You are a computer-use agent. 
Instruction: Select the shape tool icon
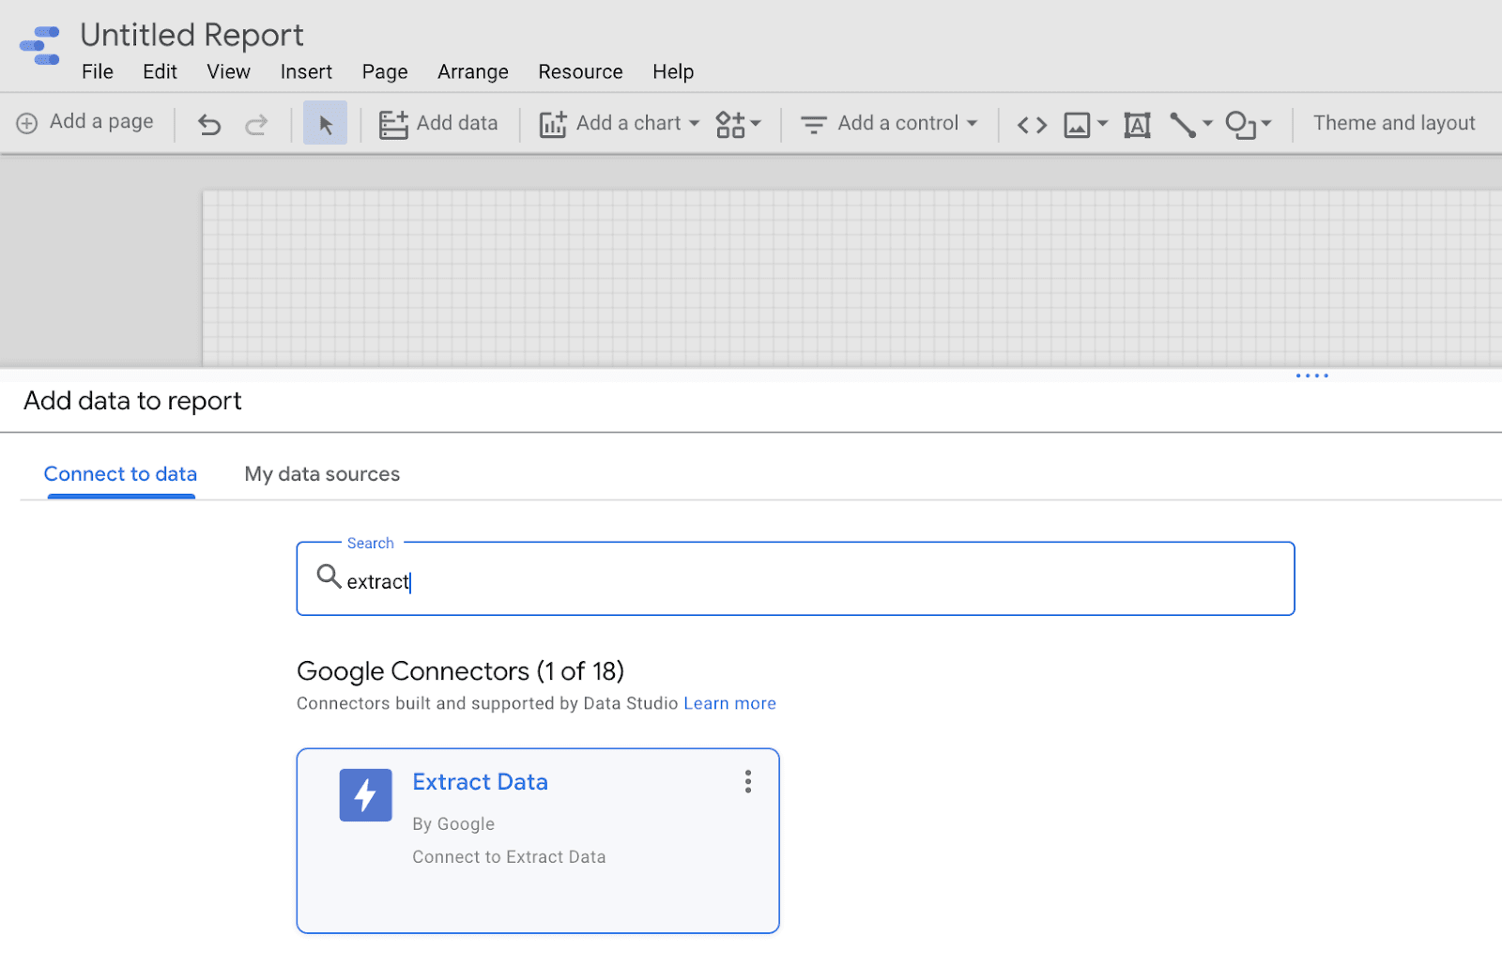(1241, 123)
